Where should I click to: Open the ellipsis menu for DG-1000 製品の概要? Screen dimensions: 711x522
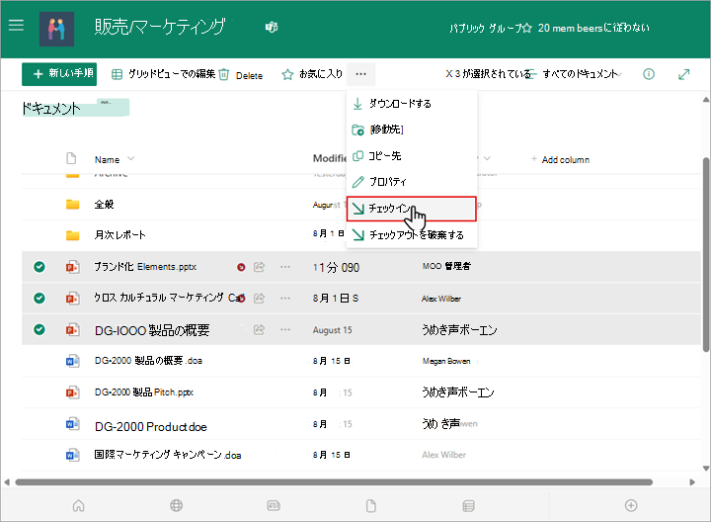[x=285, y=329]
